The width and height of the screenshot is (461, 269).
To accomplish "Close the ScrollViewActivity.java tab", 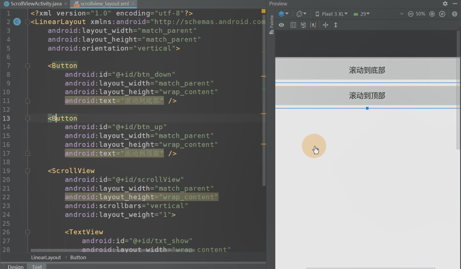I will [66, 4].
